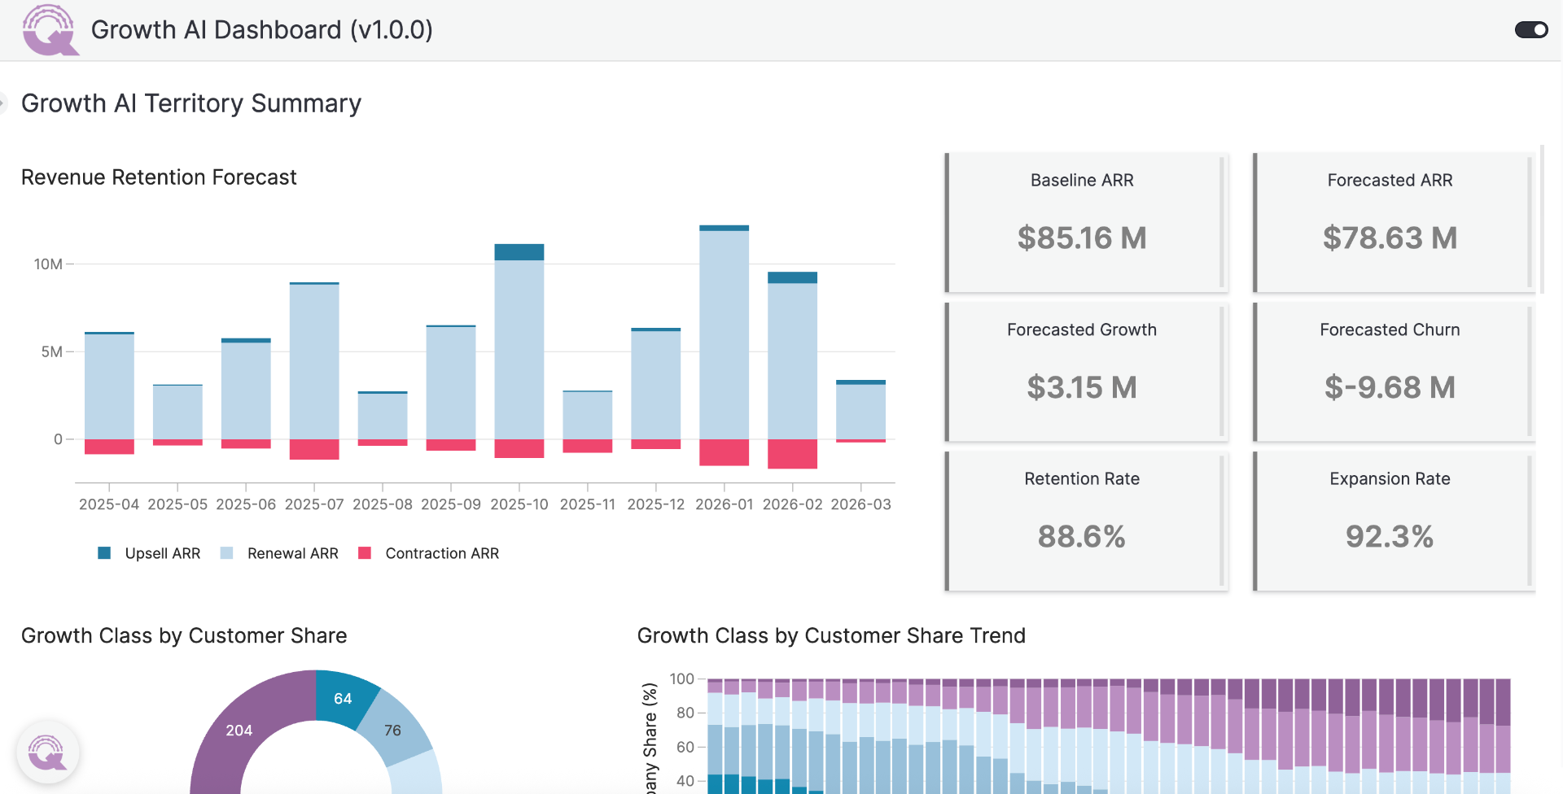This screenshot has height=794, width=1563.
Task: Click the Growth AI logo in header
Action: 50,30
